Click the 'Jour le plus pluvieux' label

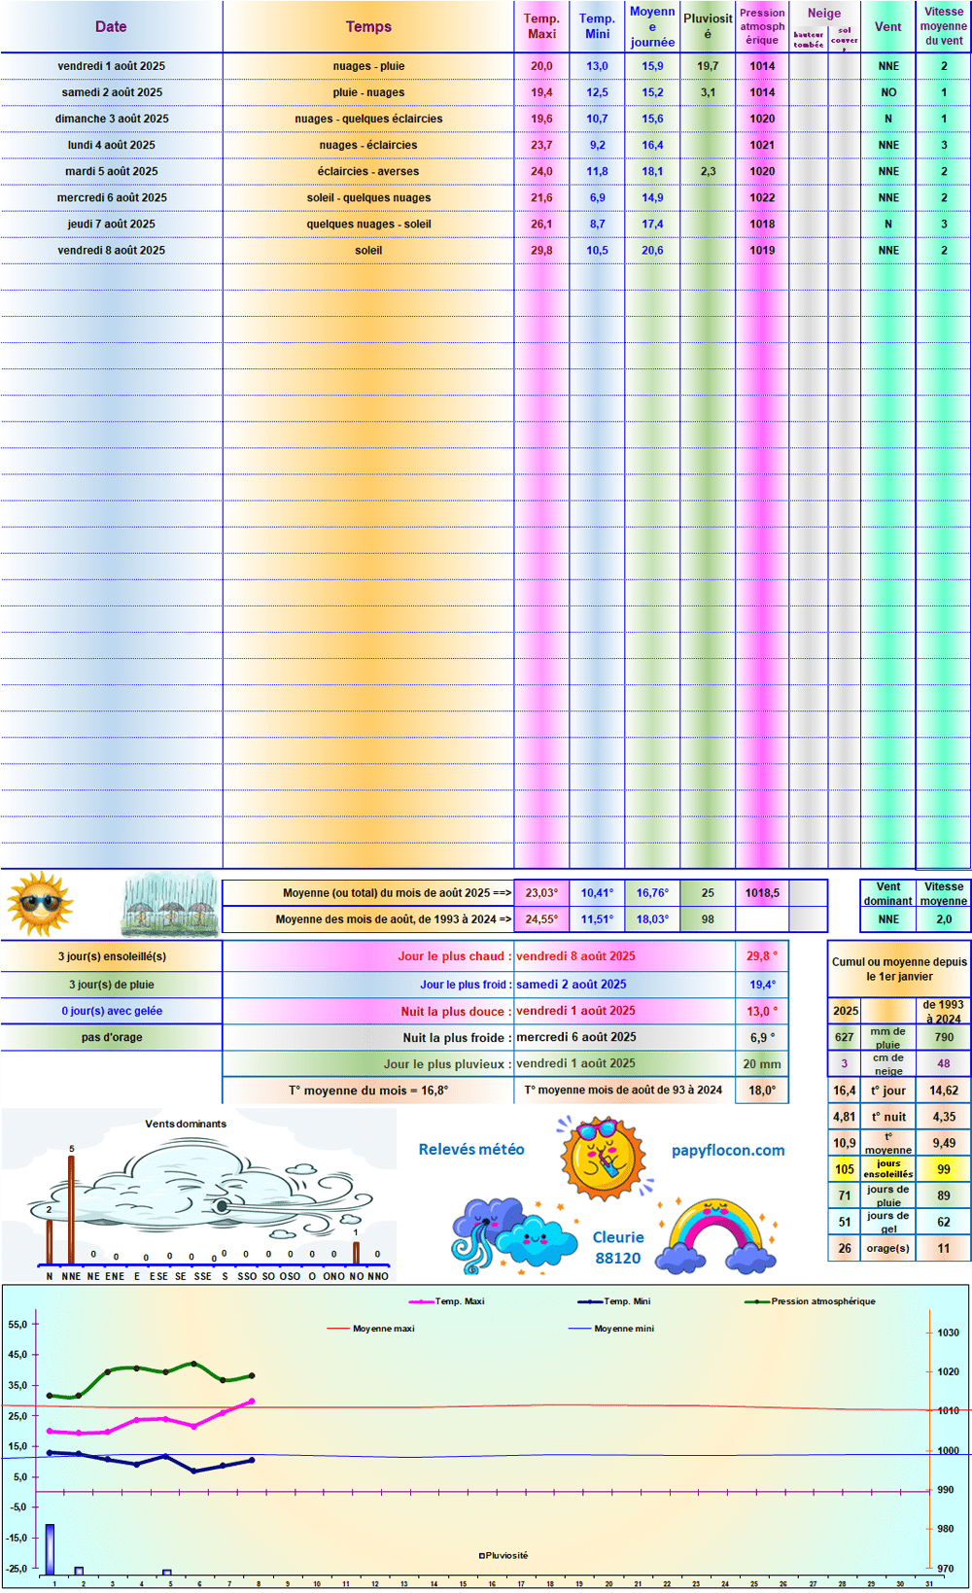coord(447,1064)
